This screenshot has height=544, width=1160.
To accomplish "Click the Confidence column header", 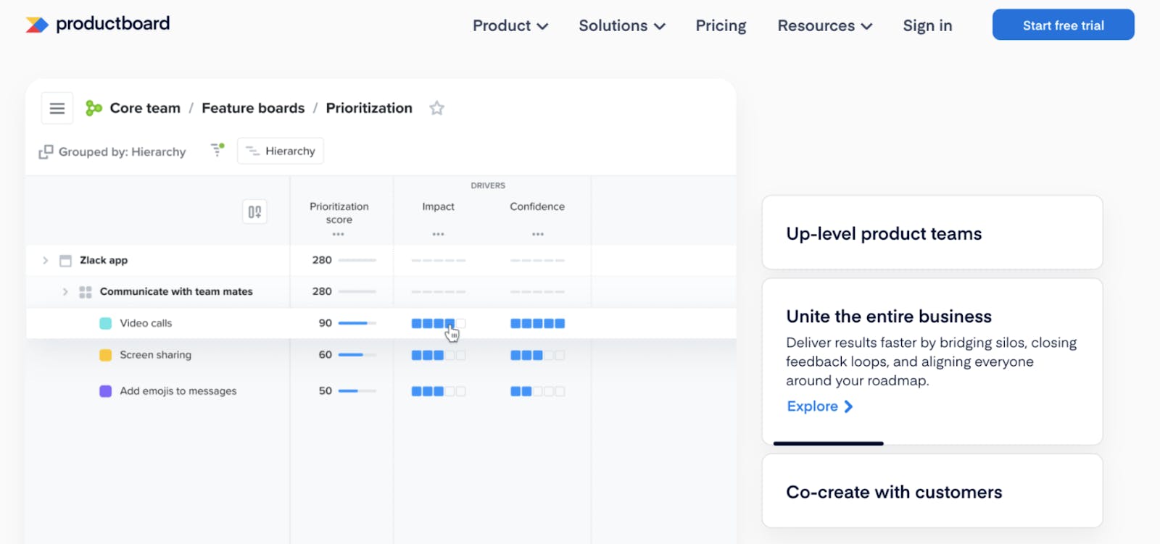I will point(537,206).
